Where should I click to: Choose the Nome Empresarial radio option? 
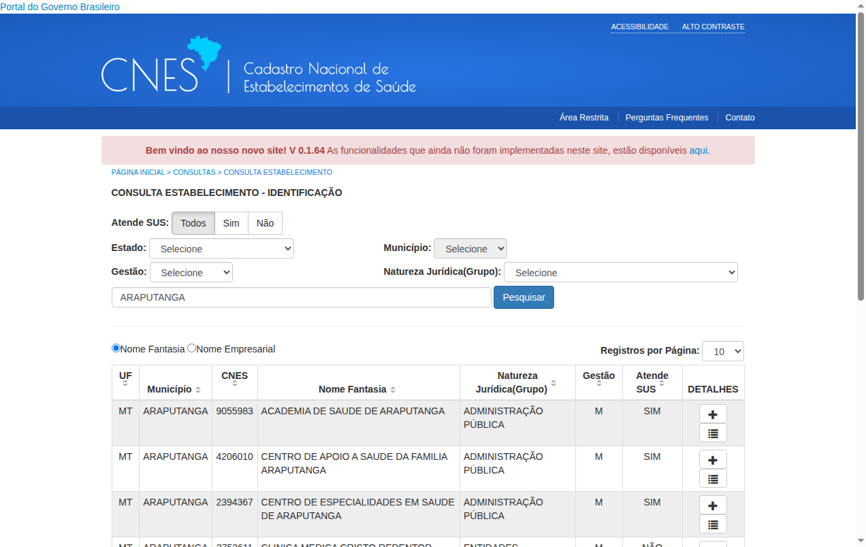pos(191,348)
